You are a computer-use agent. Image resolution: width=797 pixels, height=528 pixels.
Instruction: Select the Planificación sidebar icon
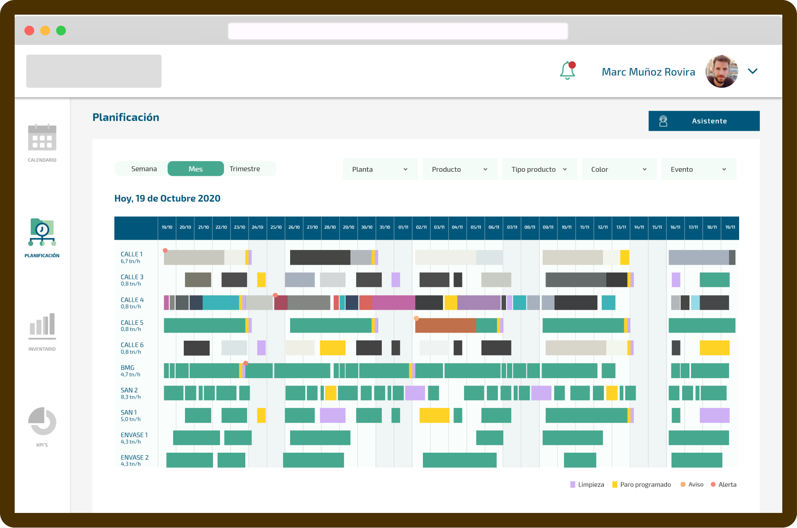tap(42, 232)
